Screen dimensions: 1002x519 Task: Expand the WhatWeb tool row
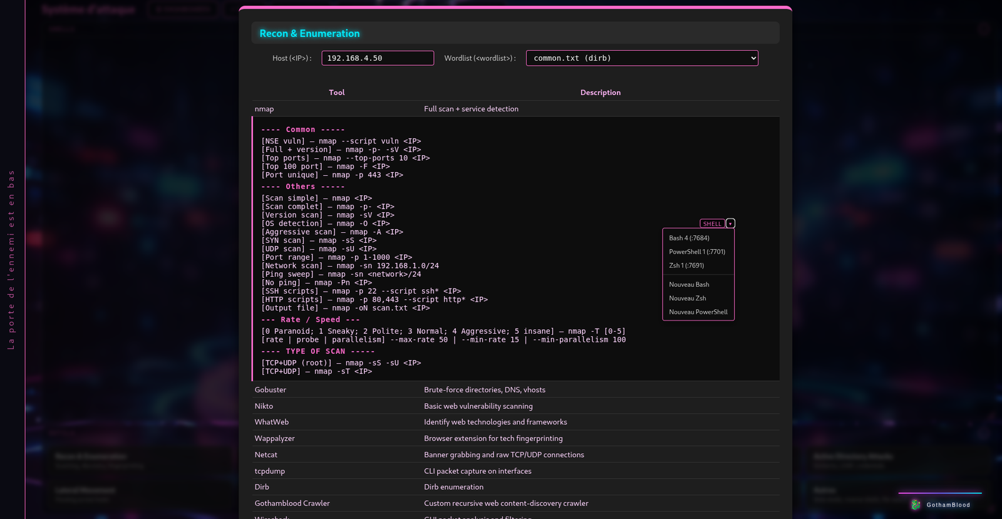515,422
